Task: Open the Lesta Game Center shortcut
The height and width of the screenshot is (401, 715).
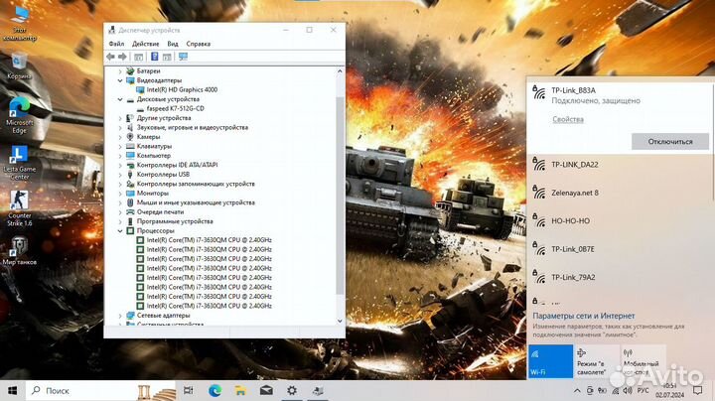Action: 19,163
